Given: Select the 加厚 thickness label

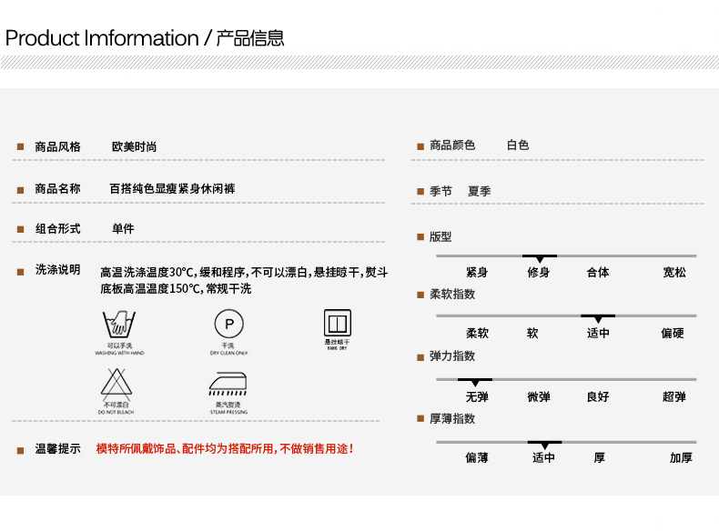Looking at the screenshot, I should click(x=681, y=458).
